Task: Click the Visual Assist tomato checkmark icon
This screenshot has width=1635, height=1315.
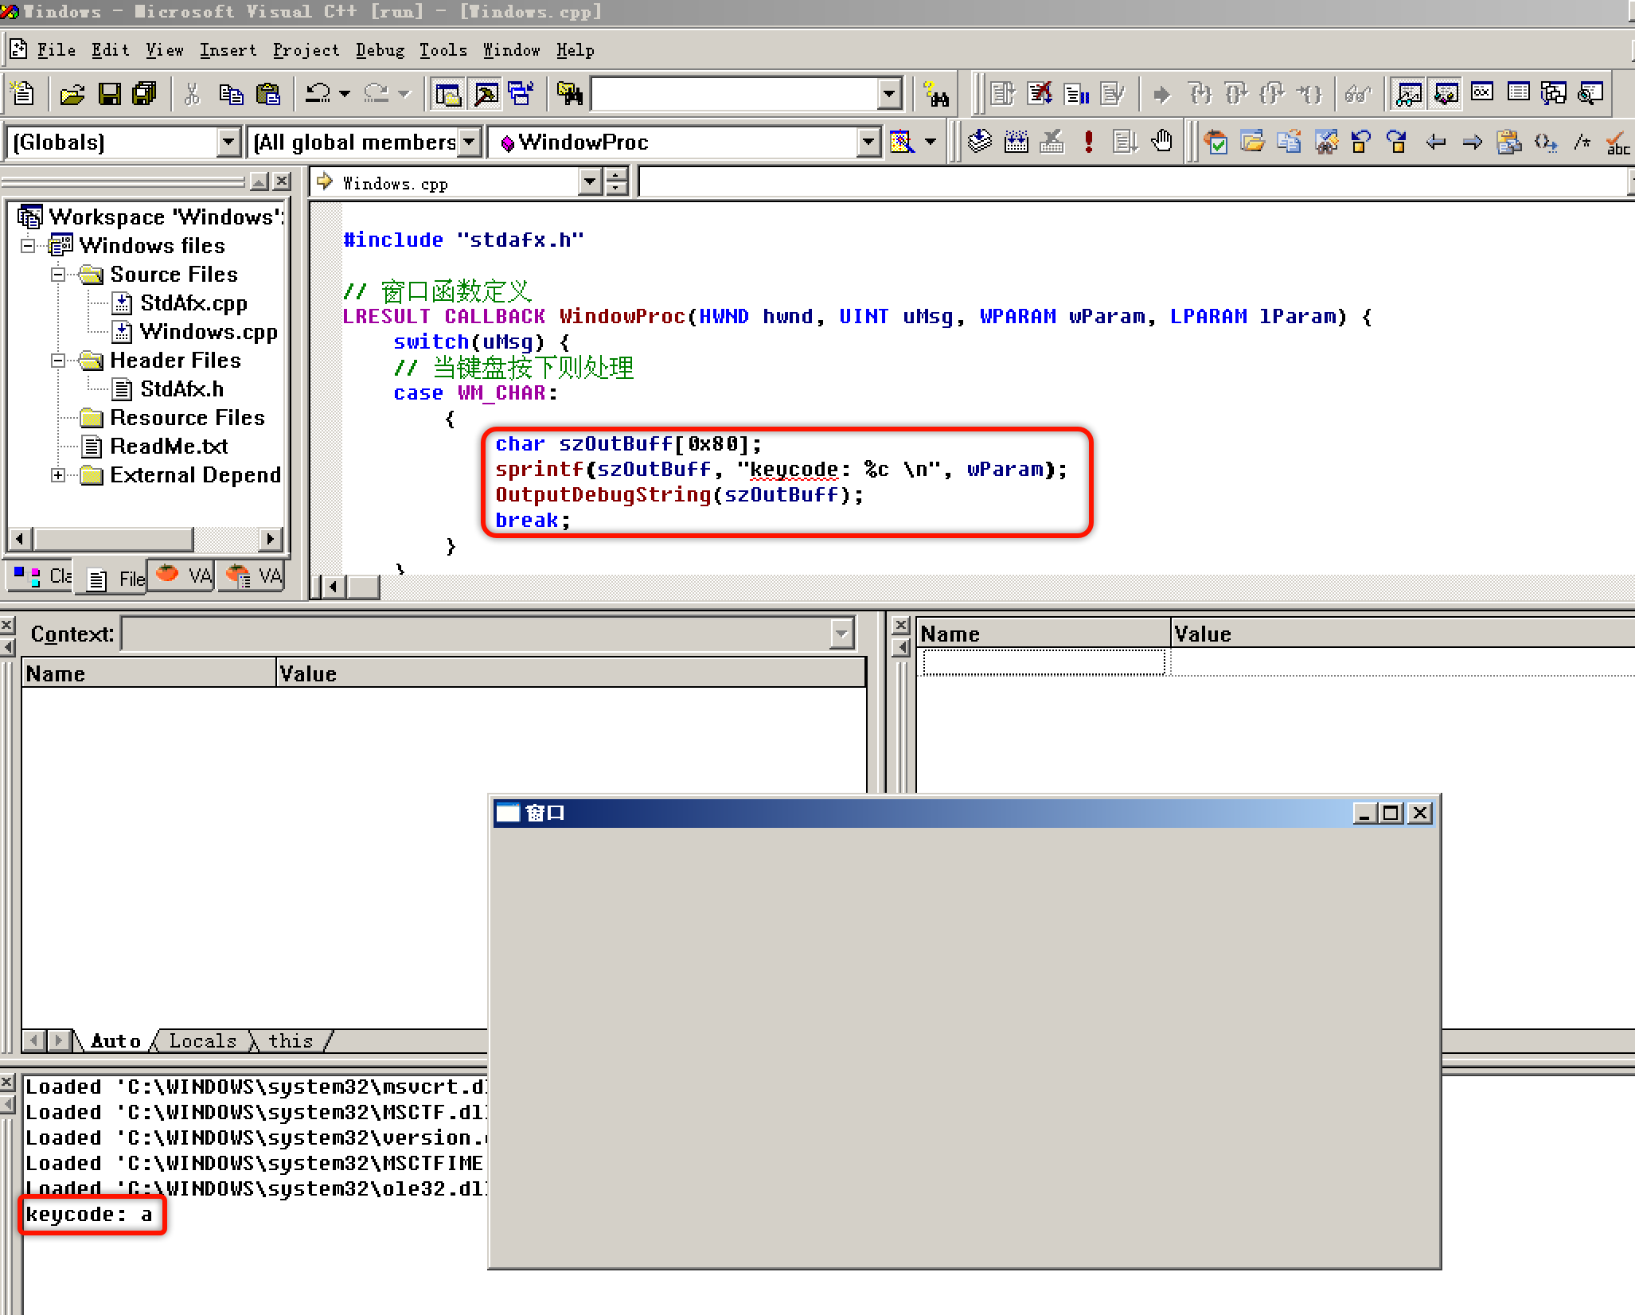Action: [x=1216, y=142]
